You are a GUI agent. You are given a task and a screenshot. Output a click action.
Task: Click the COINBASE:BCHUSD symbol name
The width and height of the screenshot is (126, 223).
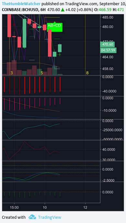20,10
